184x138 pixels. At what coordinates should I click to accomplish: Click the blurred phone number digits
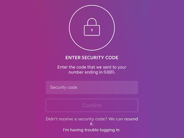pyautogui.click(x=109, y=72)
